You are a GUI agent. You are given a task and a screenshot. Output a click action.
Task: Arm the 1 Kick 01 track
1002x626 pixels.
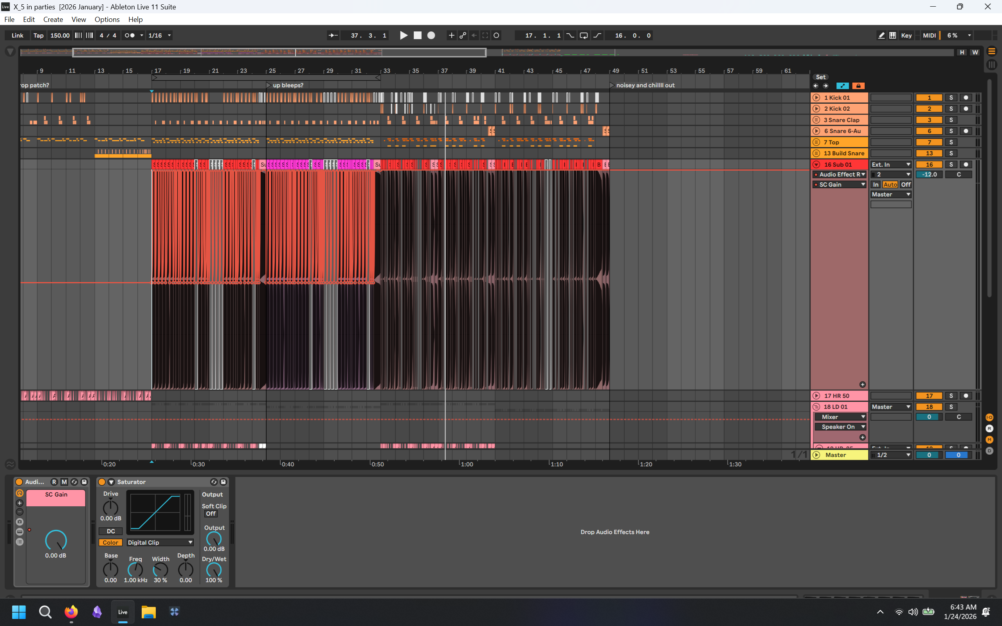tap(966, 98)
